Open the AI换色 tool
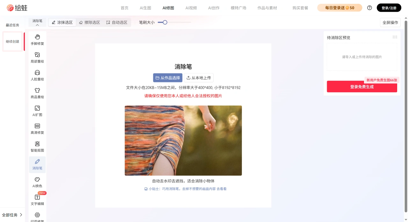The image size is (408, 222). coord(37,182)
